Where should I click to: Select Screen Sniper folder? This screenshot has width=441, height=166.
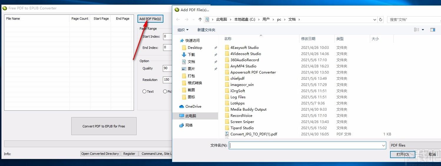[242, 122]
